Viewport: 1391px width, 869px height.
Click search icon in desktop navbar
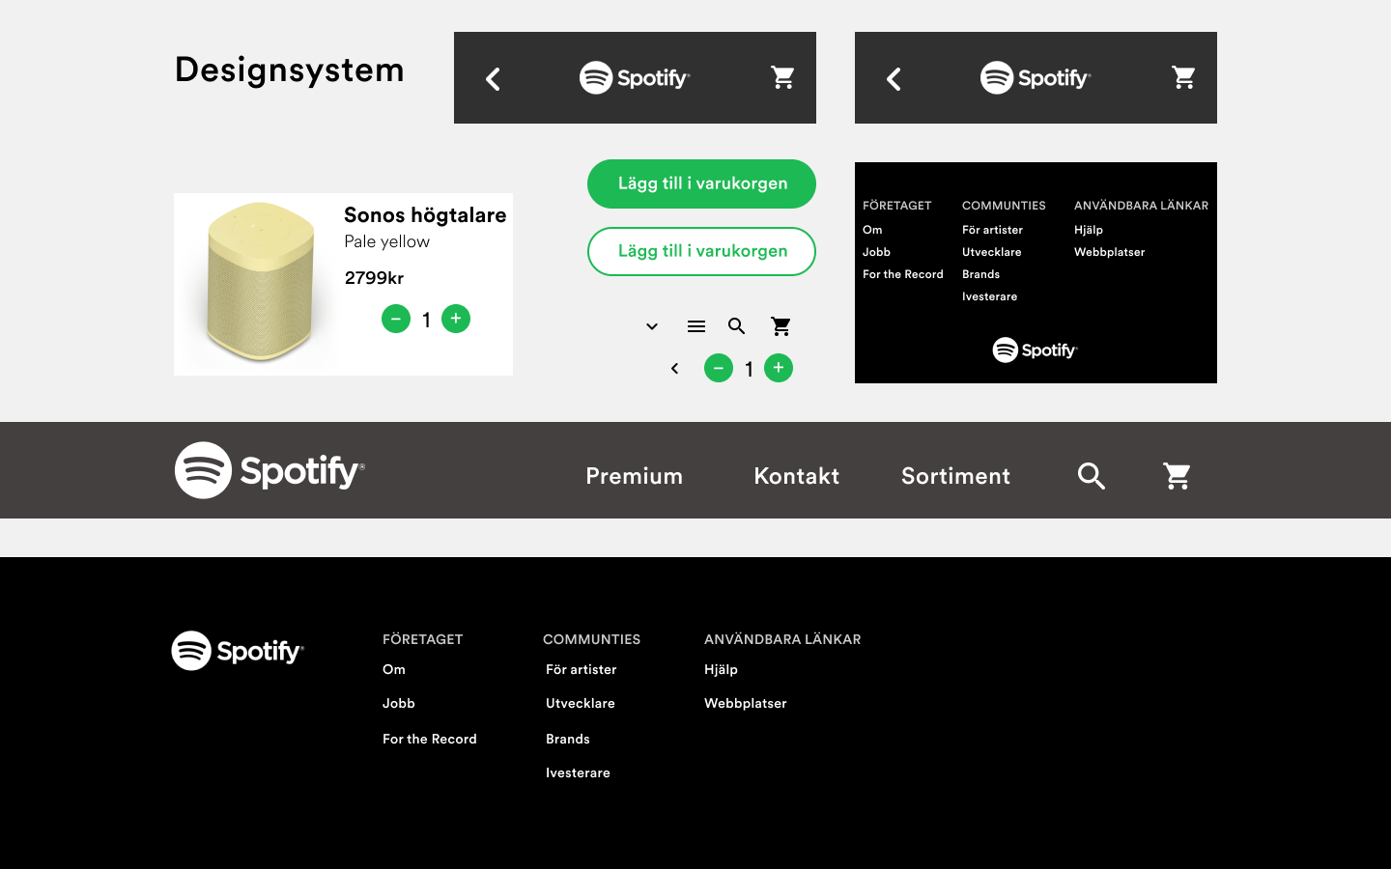click(x=1092, y=476)
